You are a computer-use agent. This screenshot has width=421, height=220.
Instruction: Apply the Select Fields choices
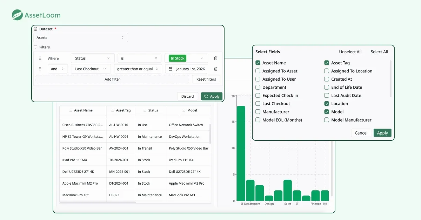[x=382, y=133]
